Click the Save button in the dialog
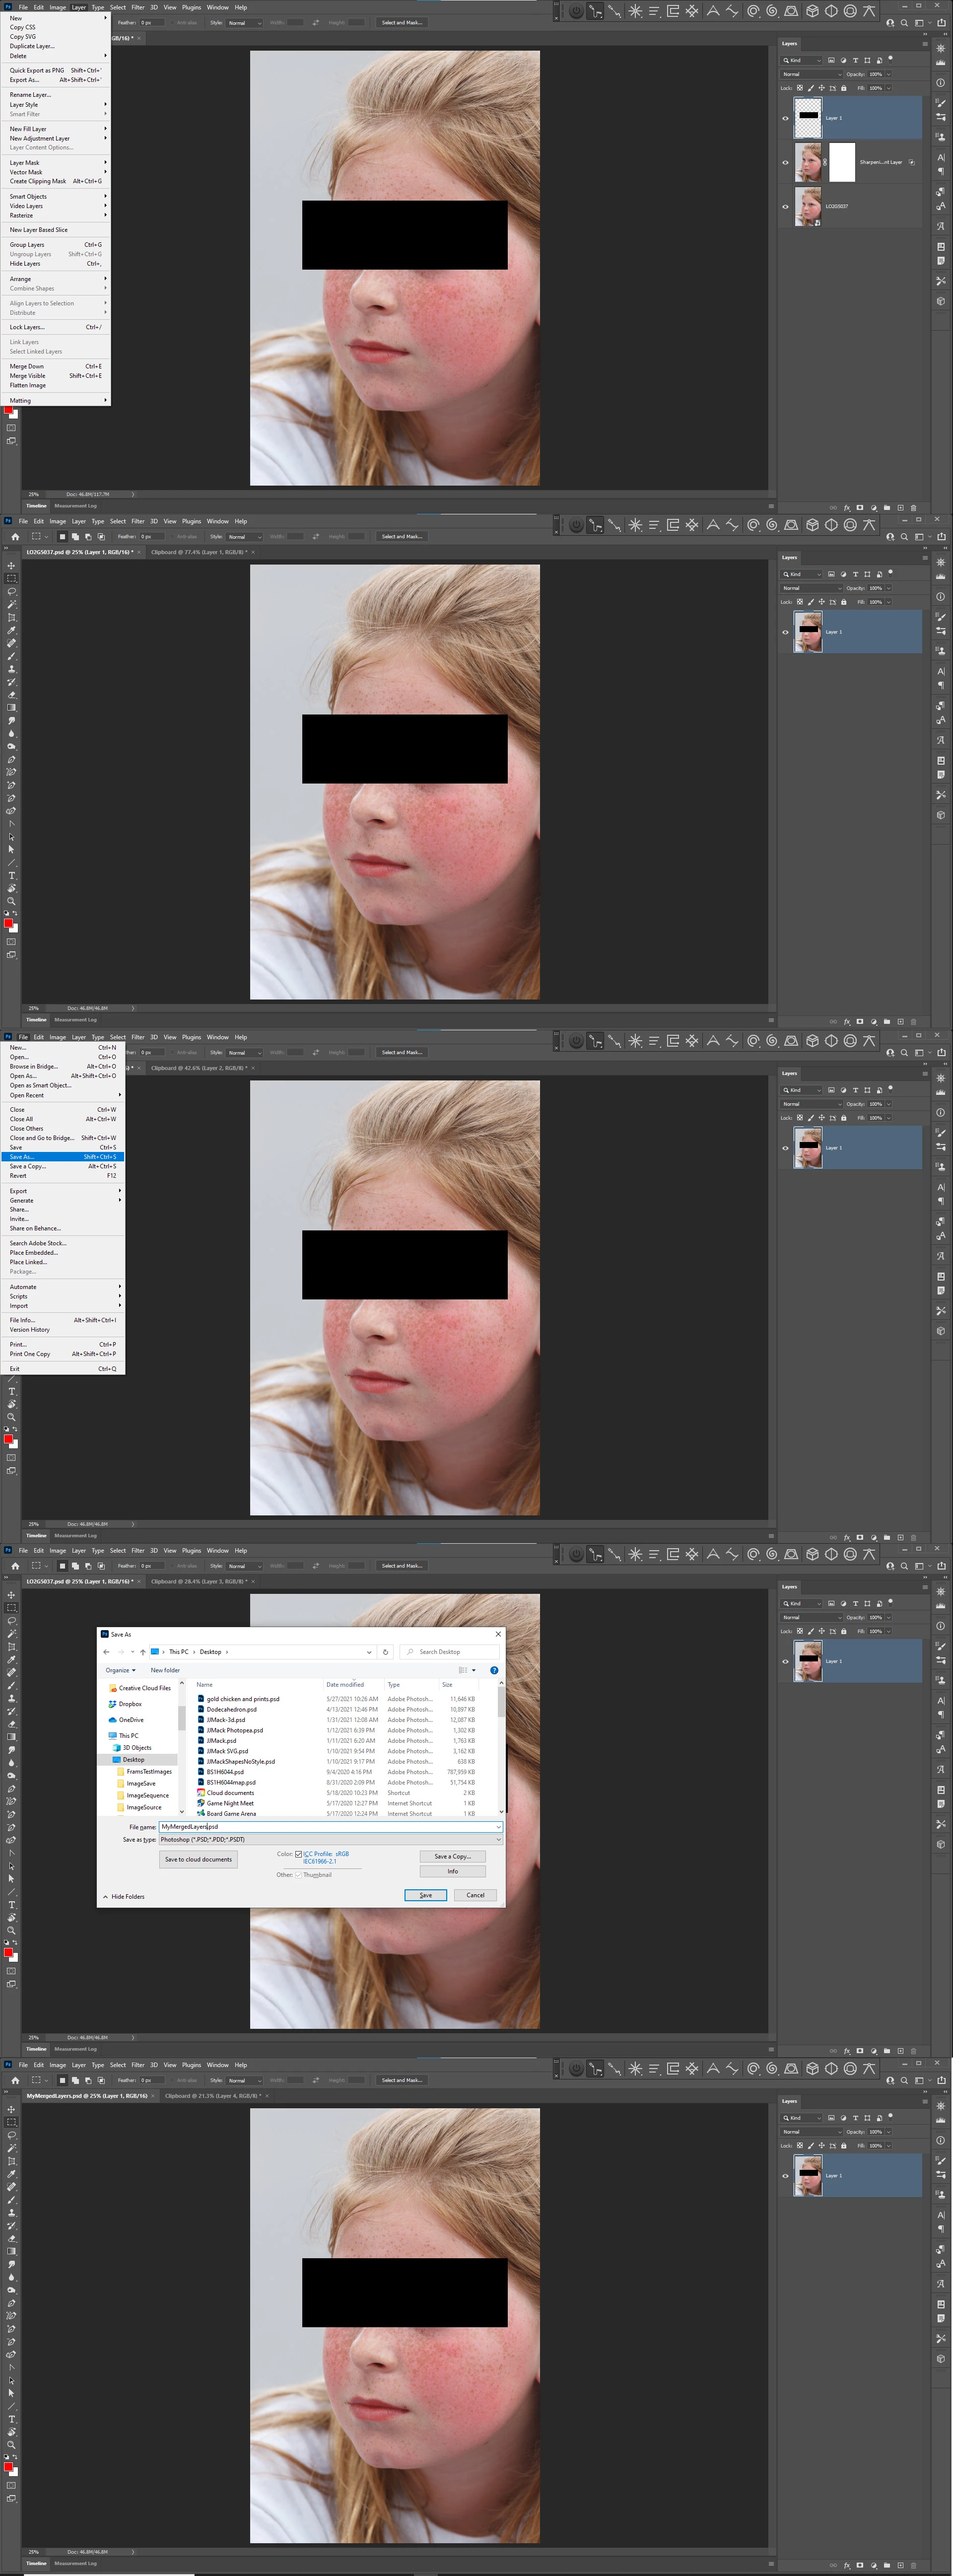The image size is (953, 2576). 425,1895
